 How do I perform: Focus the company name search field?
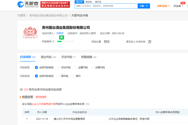click(106, 6)
